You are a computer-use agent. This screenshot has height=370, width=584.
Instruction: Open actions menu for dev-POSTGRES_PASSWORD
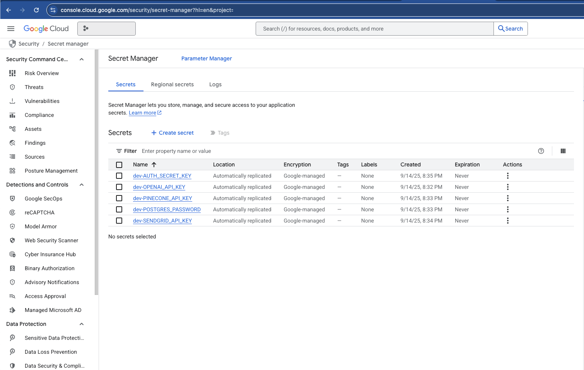[x=507, y=209]
